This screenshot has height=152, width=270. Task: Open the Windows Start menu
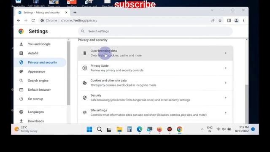coord(89,129)
